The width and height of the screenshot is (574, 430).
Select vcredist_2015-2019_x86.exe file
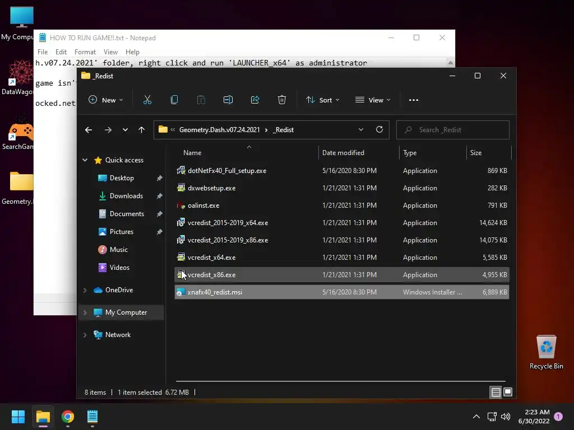(342, 240)
